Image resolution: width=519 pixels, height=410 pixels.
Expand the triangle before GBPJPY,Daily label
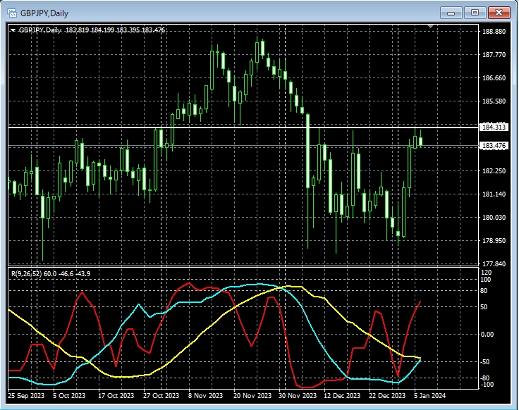(13, 30)
